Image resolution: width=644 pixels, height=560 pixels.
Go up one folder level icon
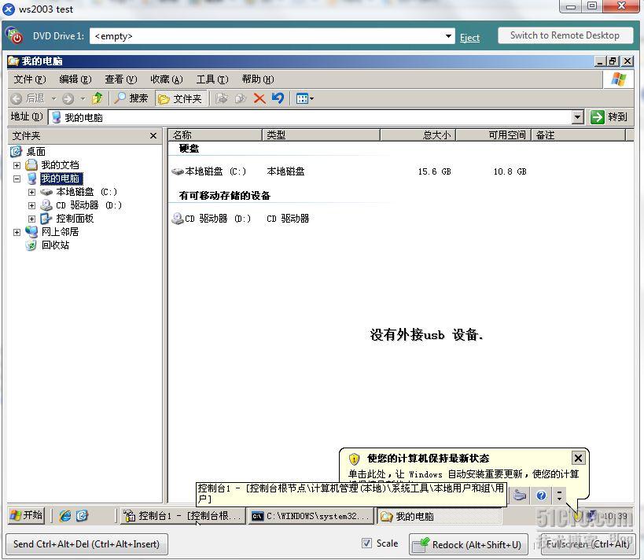(98, 98)
